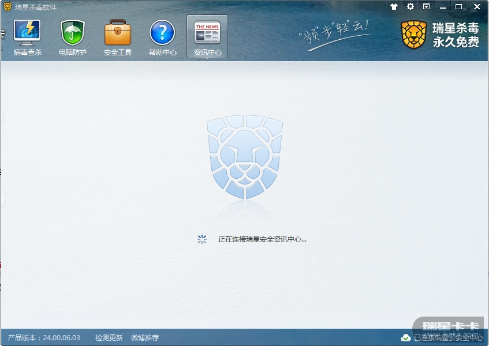489x346 pixels.
Task: Click the skin shirt icon in title bar
Action: [x=394, y=6]
